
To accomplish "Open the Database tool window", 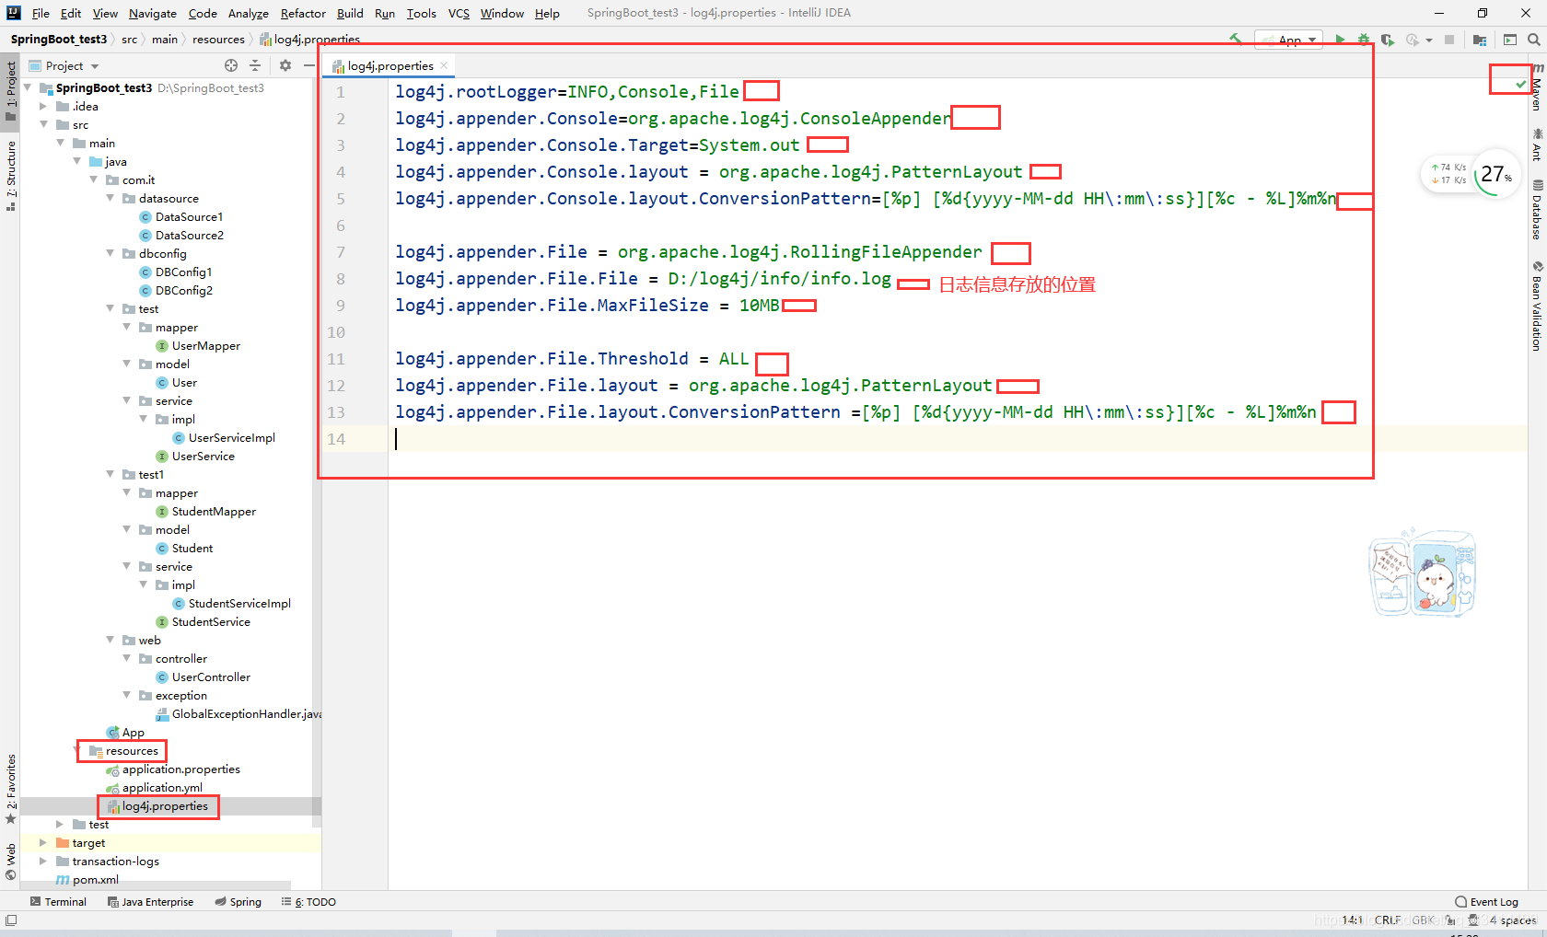I will tap(1537, 210).
